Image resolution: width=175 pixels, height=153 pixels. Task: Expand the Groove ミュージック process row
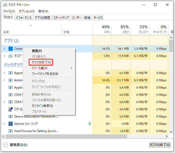[4, 123]
